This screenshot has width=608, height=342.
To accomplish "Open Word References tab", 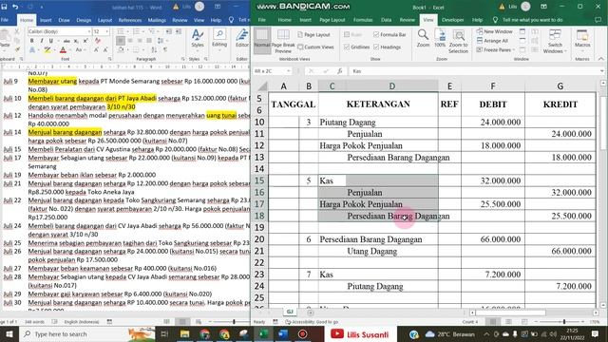I will click(130, 20).
